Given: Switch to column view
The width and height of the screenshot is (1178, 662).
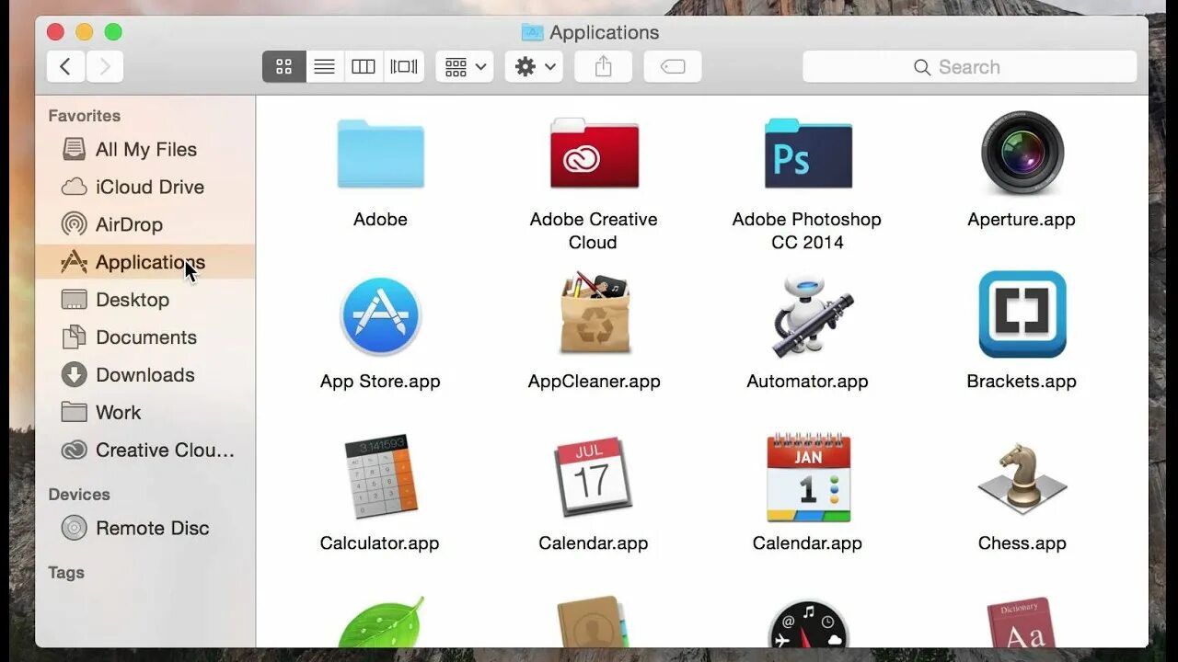Looking at the screenshot, I should (364, 67).
